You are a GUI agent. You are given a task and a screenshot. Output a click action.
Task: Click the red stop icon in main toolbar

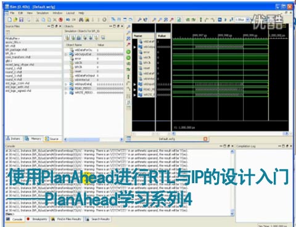click(60, 20)
